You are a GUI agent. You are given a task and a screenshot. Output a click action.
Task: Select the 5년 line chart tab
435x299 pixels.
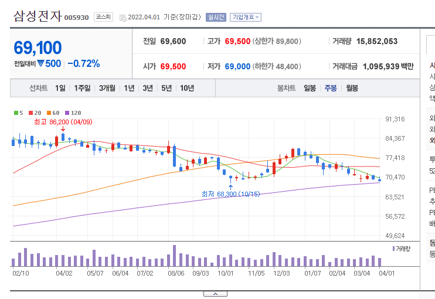click(x=166, y=88)
